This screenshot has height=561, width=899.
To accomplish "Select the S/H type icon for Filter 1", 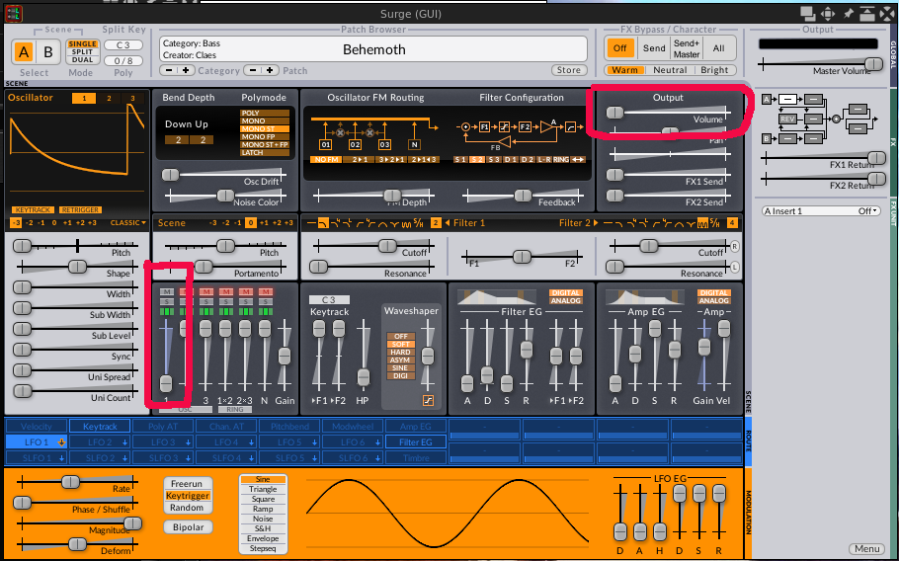I will click(419, 223).
